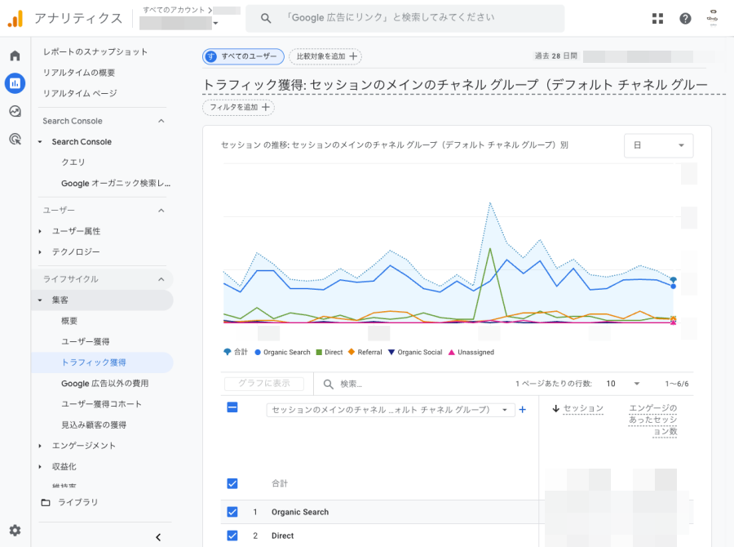This screenshot has height=547, width=734.
Task: Click the Referral legend diamond
Action: 352,352
